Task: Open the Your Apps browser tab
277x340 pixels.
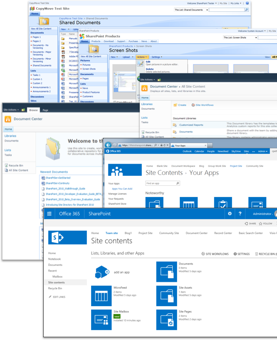Action: point(188,145)
